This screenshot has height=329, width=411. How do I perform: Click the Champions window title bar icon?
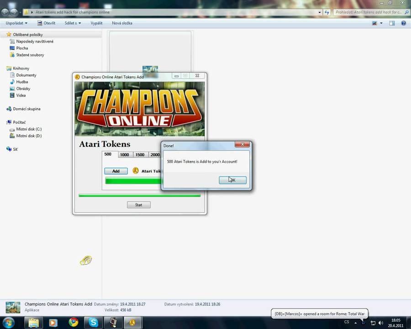(77, 77)
